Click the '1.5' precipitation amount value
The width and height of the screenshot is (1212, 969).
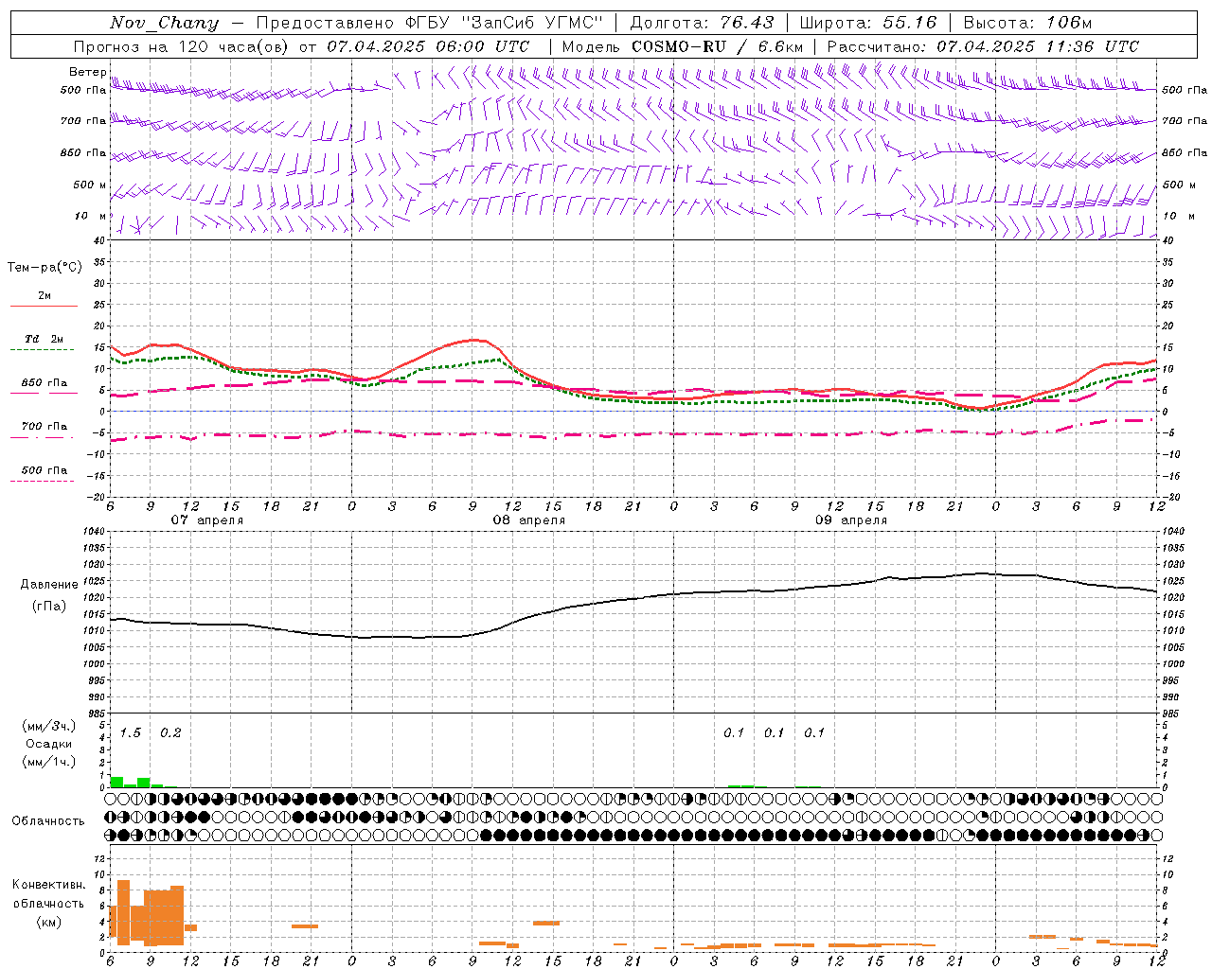(131, 732)
